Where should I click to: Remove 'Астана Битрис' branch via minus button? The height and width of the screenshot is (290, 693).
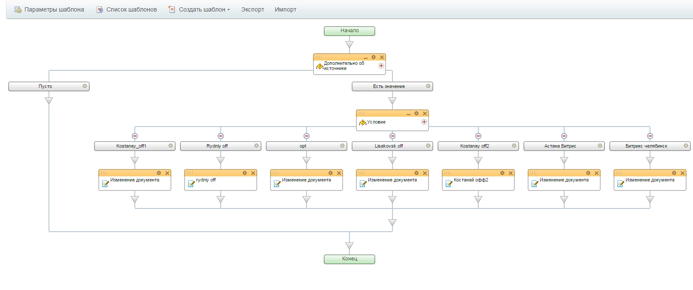pyautogui.click(x=564, y=136)
